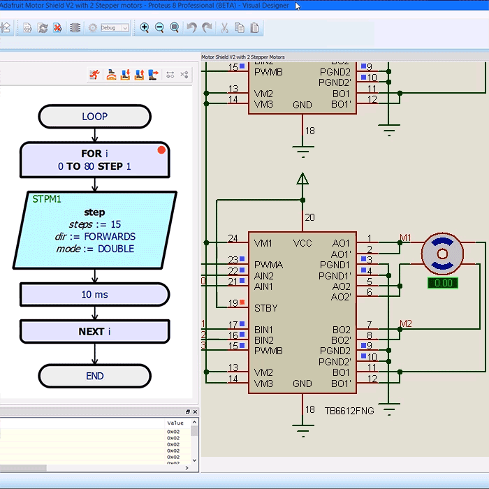Click the Zoom In magnifier icon
This screenshot has width=489, height=489.
[x=144, y=28]
